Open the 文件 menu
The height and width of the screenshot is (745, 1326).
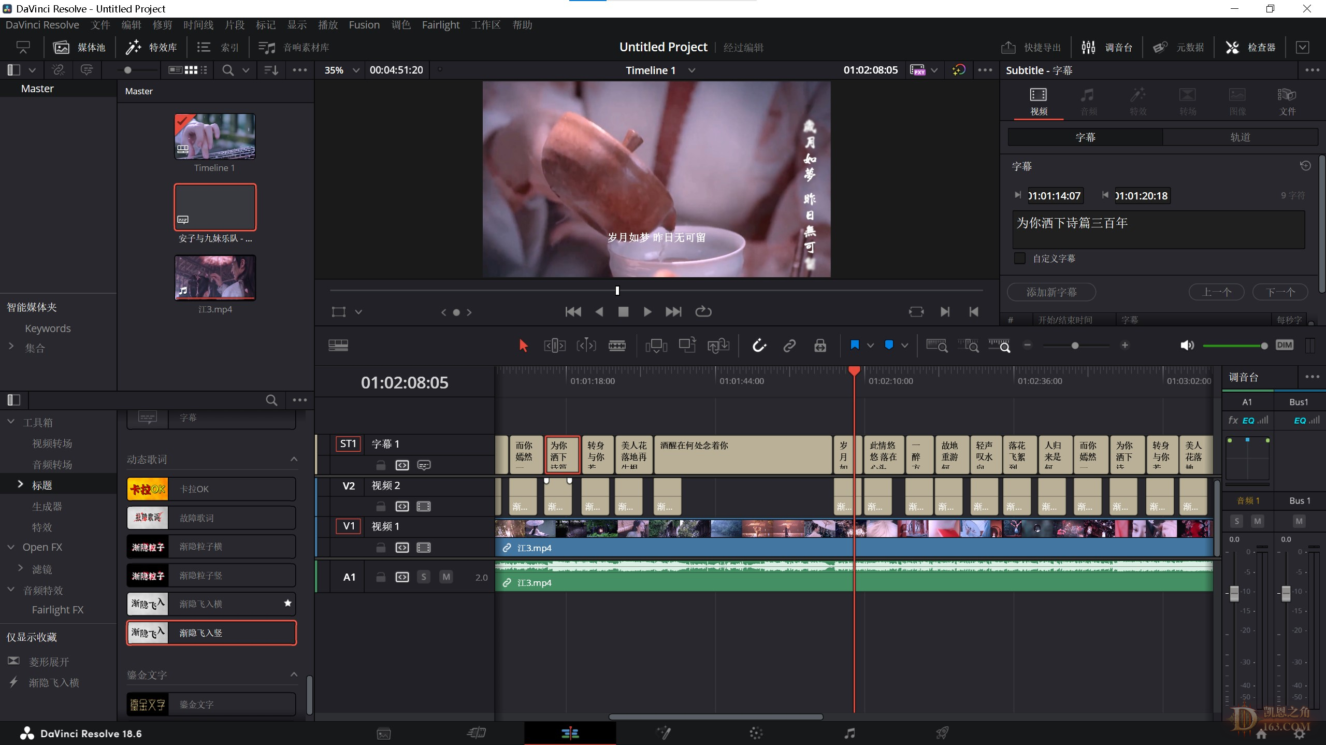(x=100, y=25)
